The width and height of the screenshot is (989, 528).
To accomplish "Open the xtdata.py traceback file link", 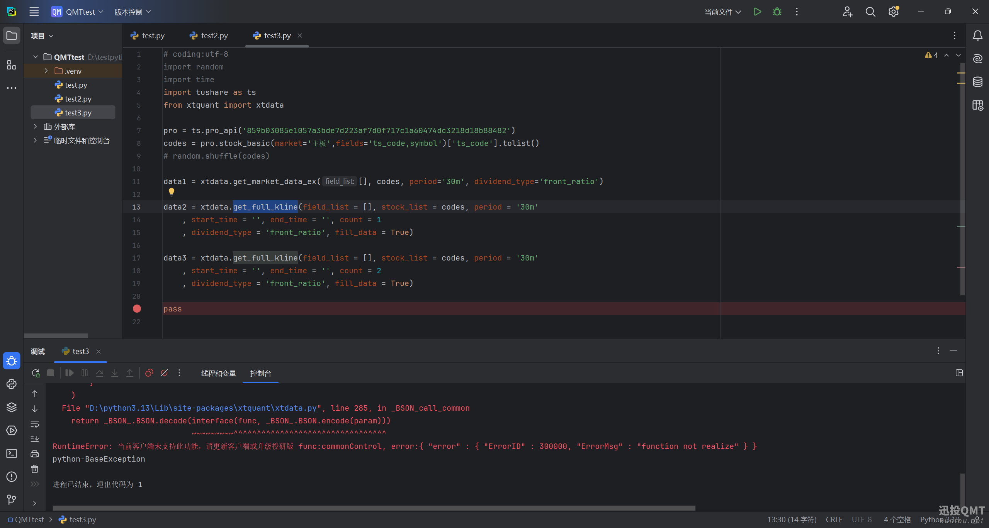I will point(203,408).
